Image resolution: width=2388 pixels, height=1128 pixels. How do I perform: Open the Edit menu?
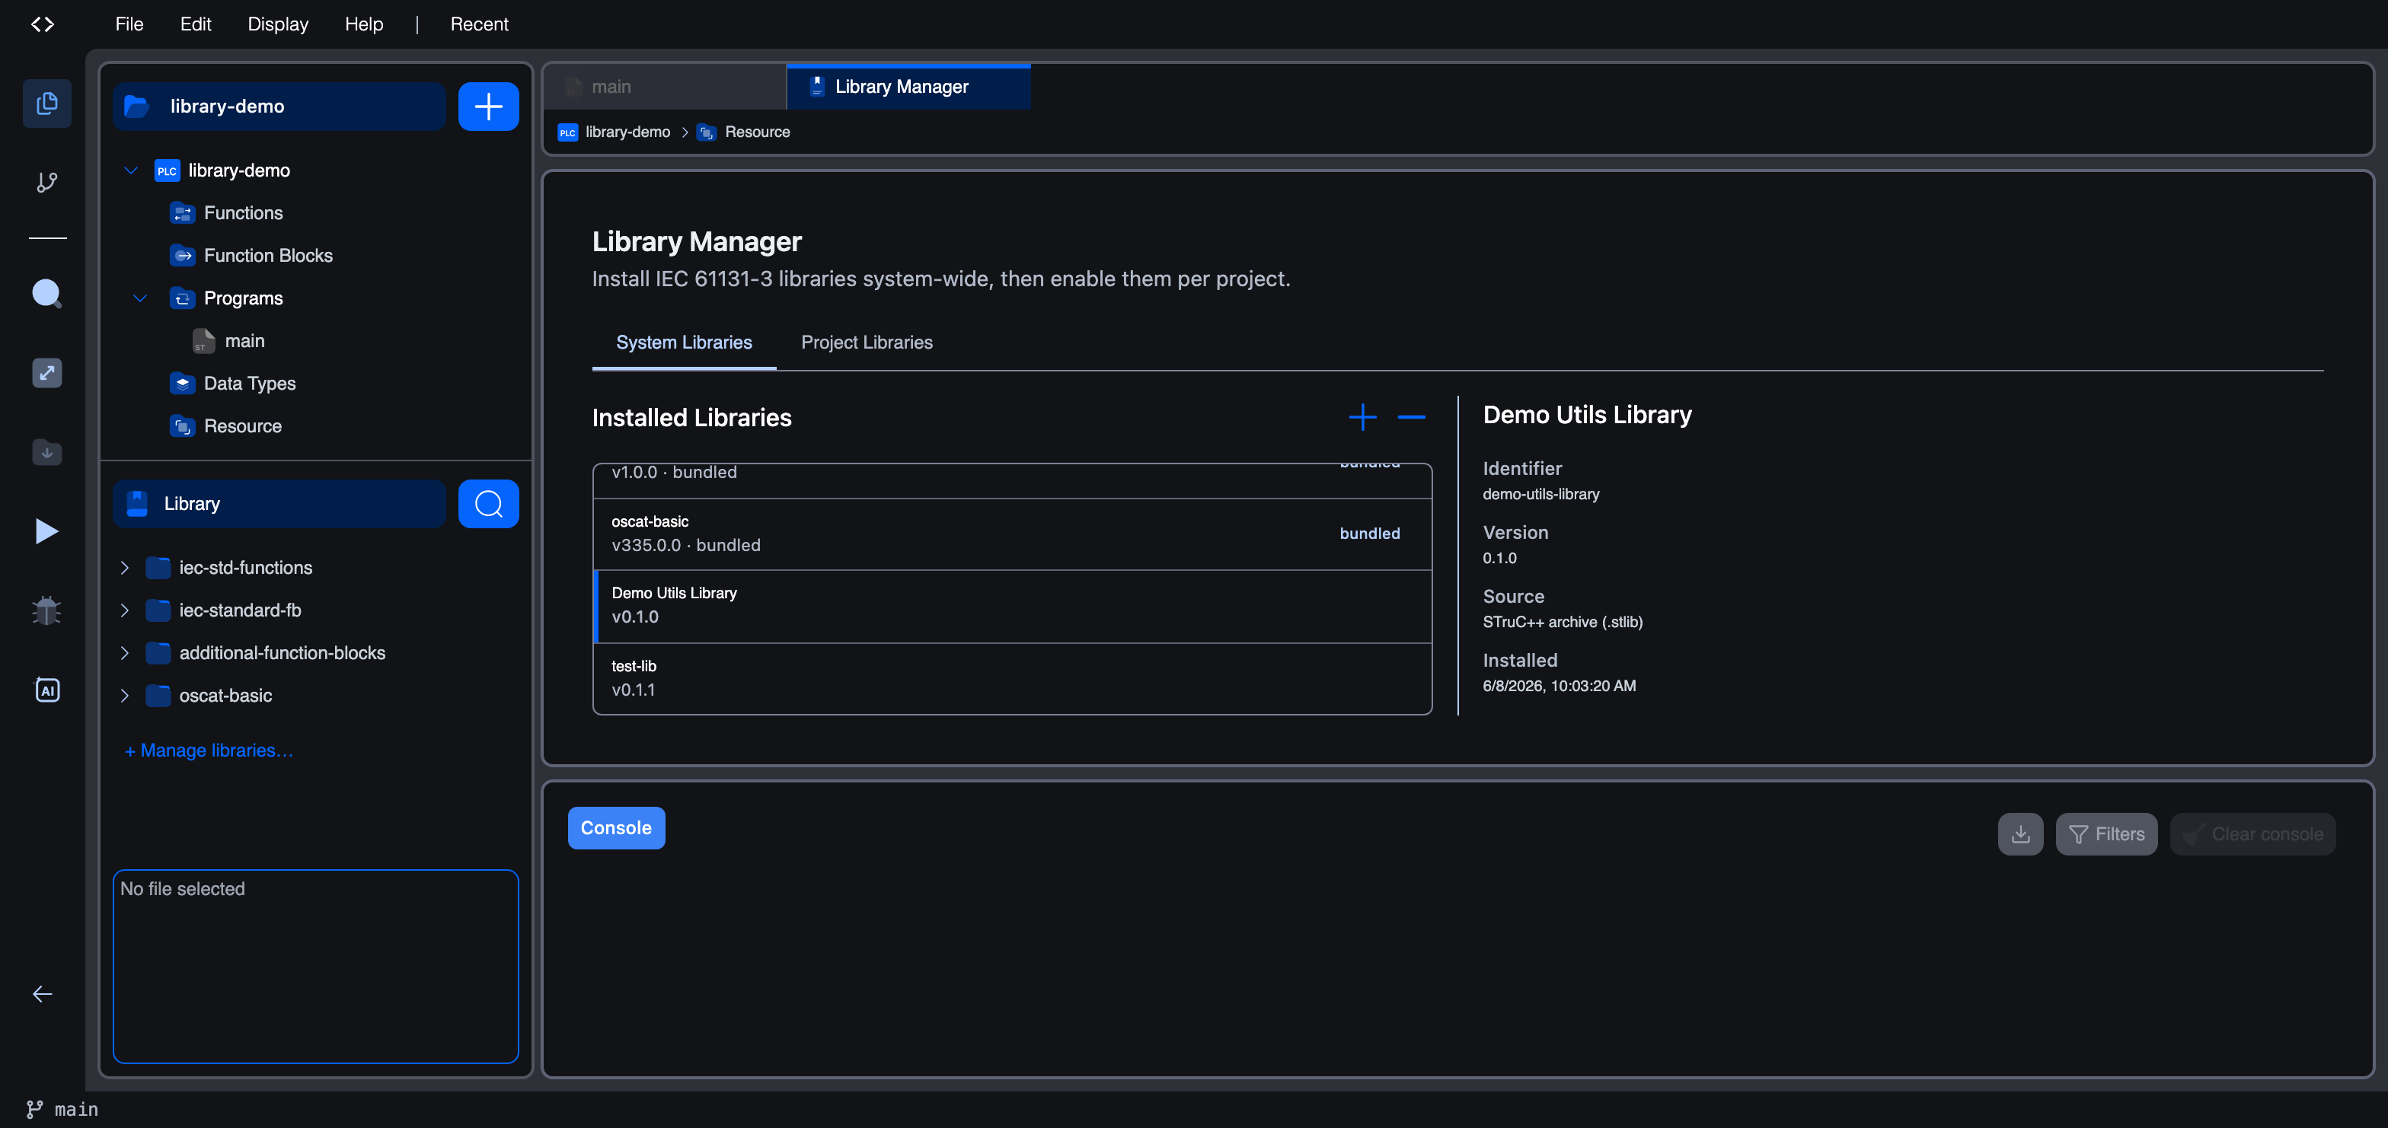tap(196, 24)
